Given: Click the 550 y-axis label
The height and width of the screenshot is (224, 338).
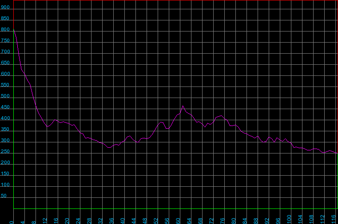Looking at the screenshot, I should 5,85.
